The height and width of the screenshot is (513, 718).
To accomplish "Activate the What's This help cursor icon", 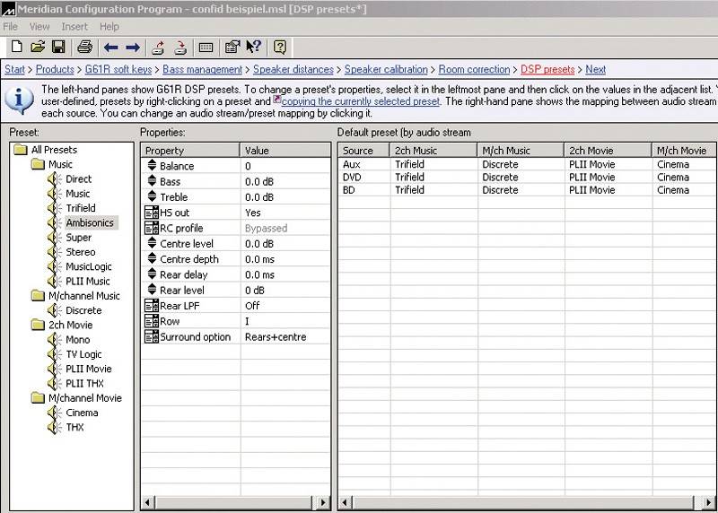I will [x=253, y=47].
